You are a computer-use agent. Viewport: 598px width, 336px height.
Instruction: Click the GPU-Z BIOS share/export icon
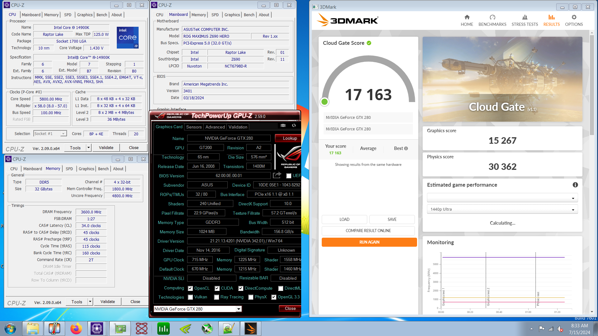point(277,175)
